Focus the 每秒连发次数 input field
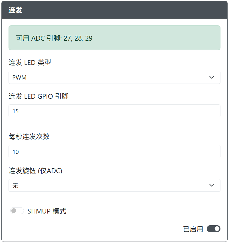 pos(114,152)
